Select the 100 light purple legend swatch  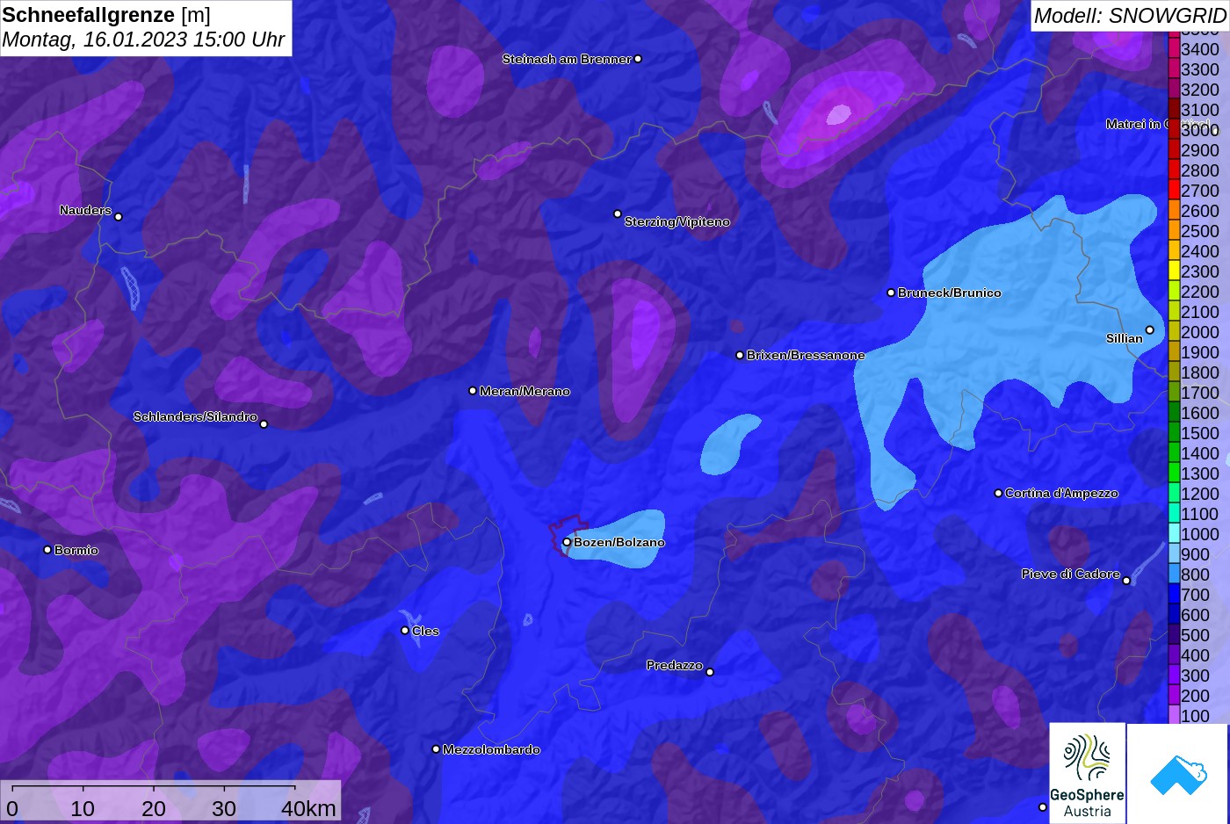1174,715
